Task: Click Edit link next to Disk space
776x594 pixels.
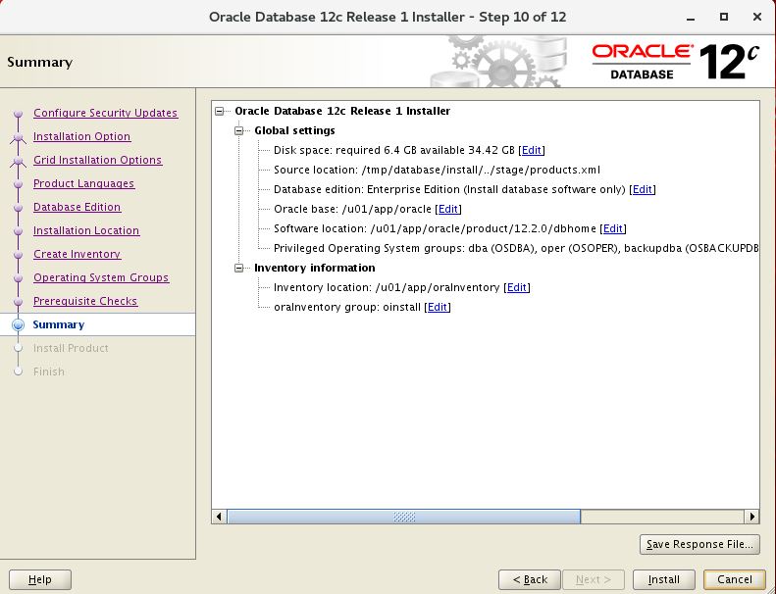Action: click(532, 150)
